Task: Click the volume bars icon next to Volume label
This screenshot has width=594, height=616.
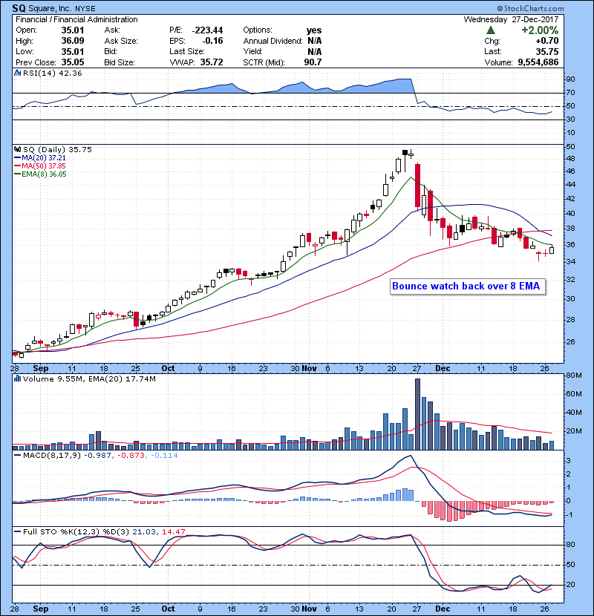Action: tap(17, 379)
